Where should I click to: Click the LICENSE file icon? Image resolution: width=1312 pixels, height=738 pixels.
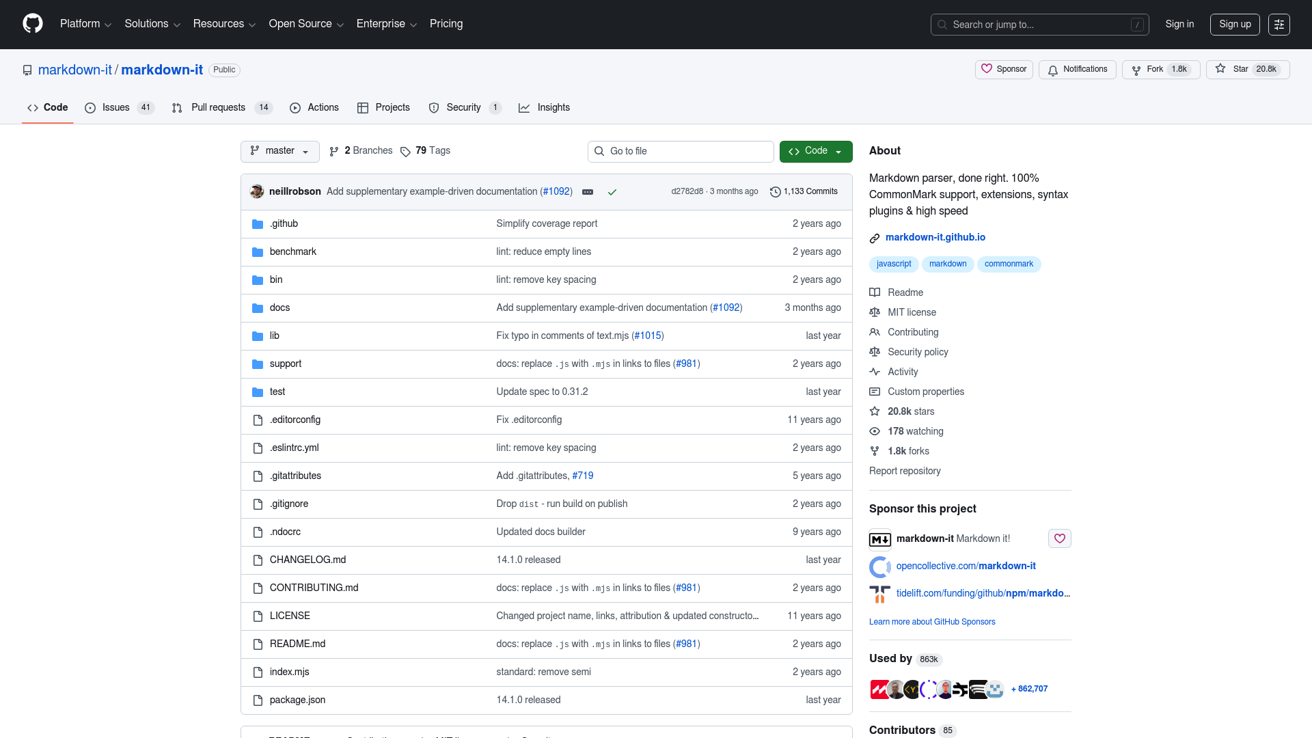[258, 616]
